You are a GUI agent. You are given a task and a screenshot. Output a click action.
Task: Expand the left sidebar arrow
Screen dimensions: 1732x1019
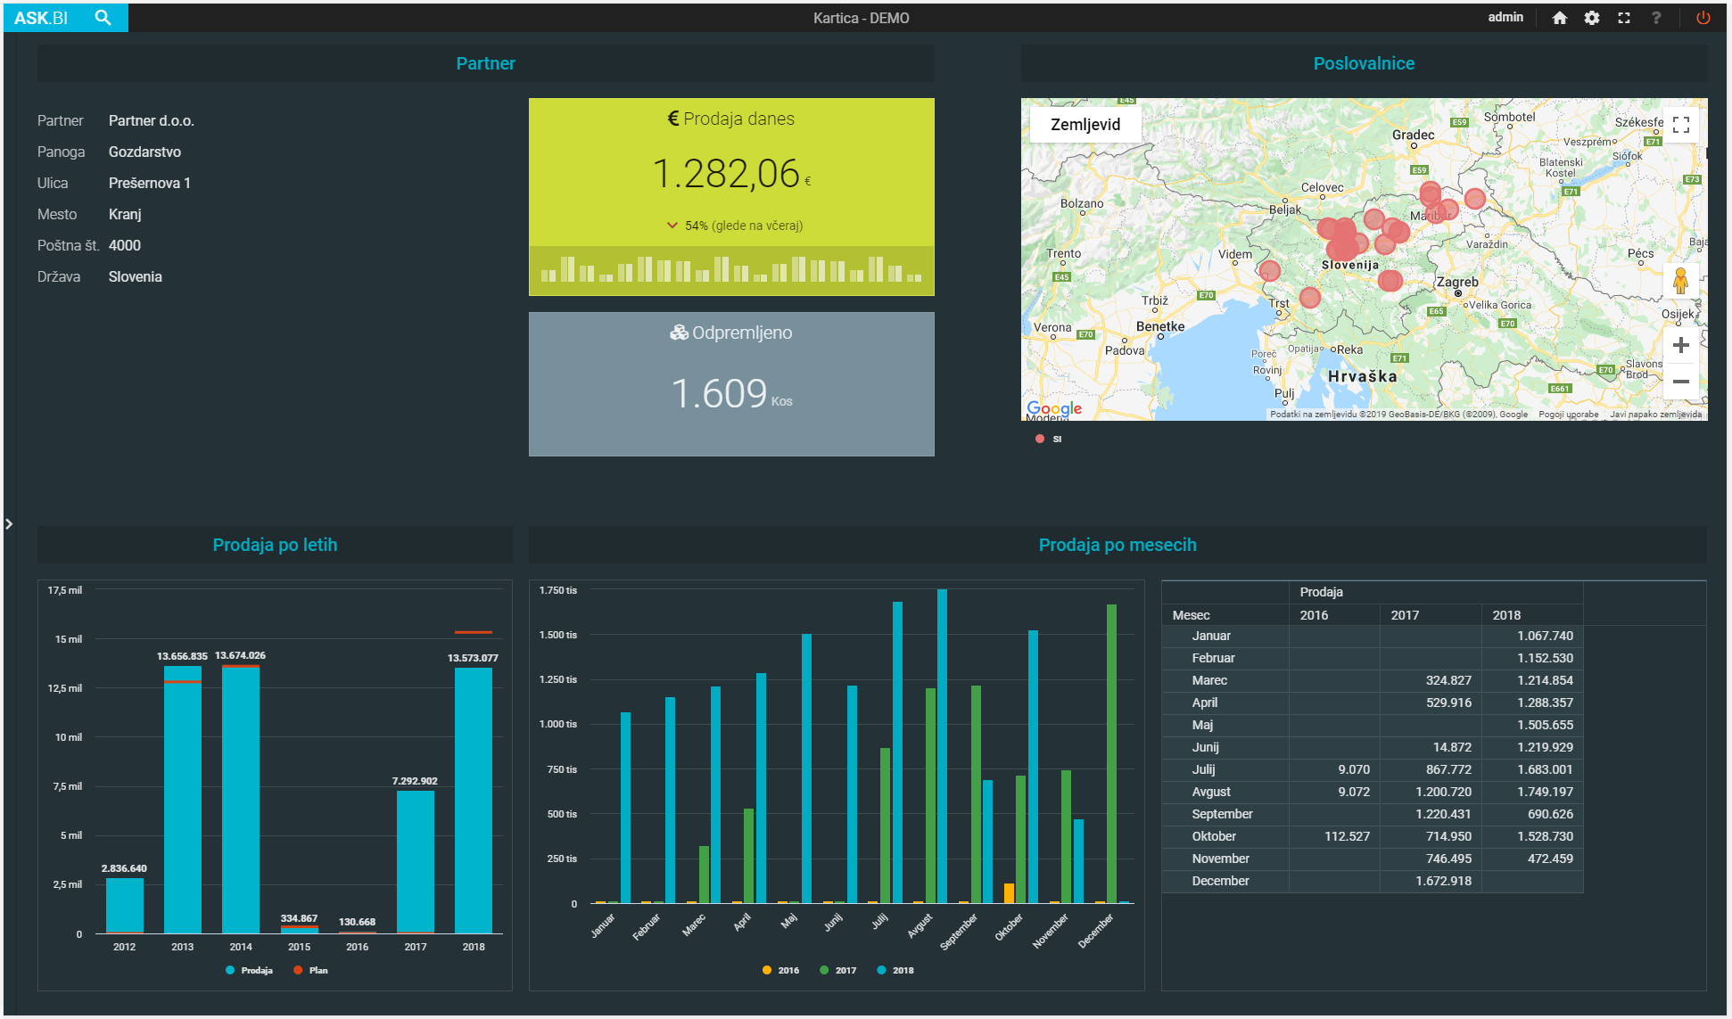click(x=9, y=524)
